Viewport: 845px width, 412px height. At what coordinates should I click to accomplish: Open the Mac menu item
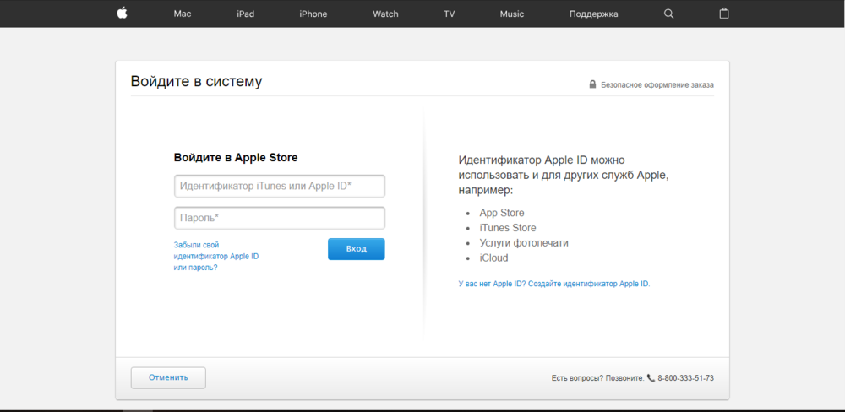click(x=183, y=14)
